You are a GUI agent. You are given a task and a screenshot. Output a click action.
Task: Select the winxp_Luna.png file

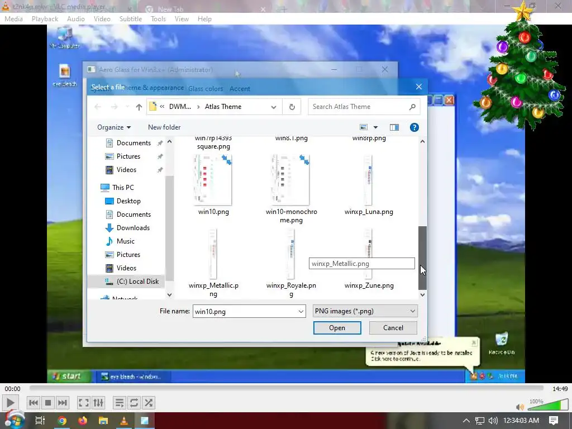[x=369, y=186]
